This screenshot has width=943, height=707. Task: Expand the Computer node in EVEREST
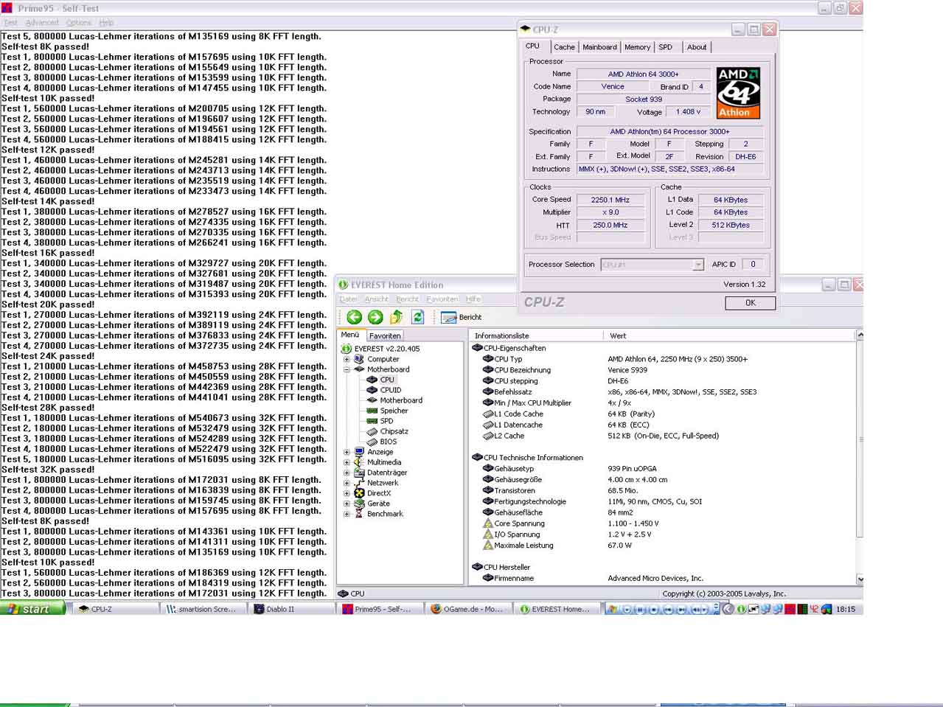tap(347, 359)
